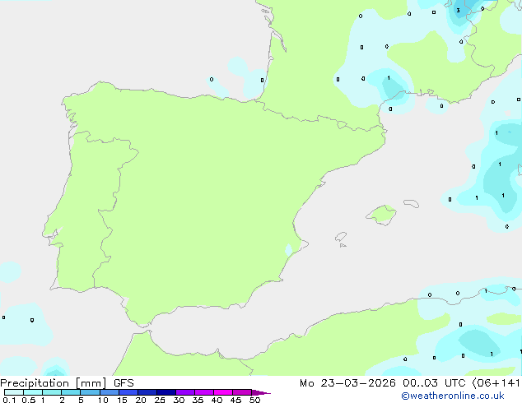Click the 'GFS' model label
This screenshot has height=403, width=522.
(124, 383)
